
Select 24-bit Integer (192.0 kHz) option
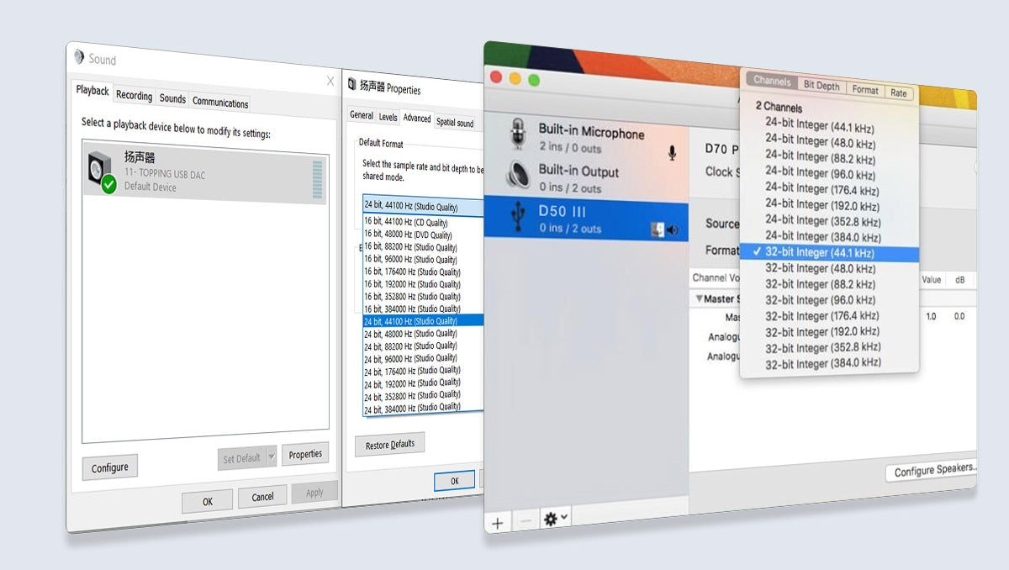point(821,206)
